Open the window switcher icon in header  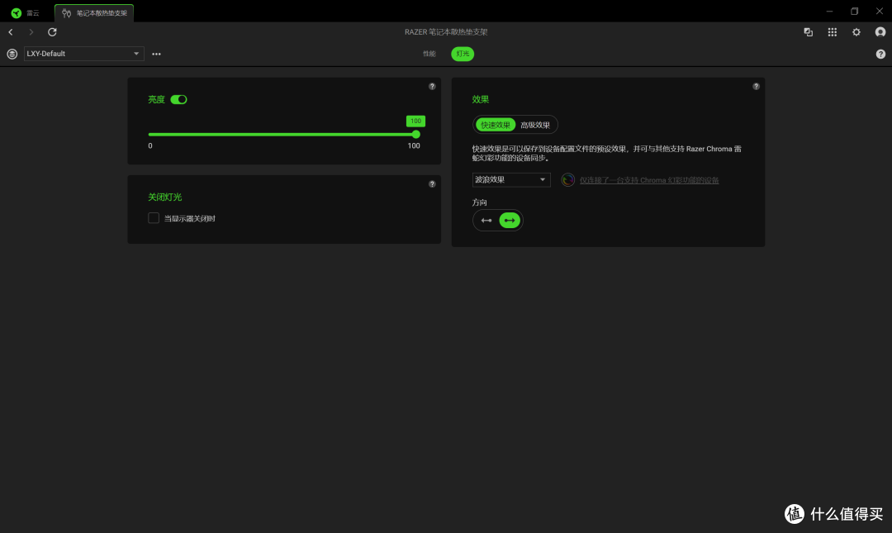[x=808, y=32]
